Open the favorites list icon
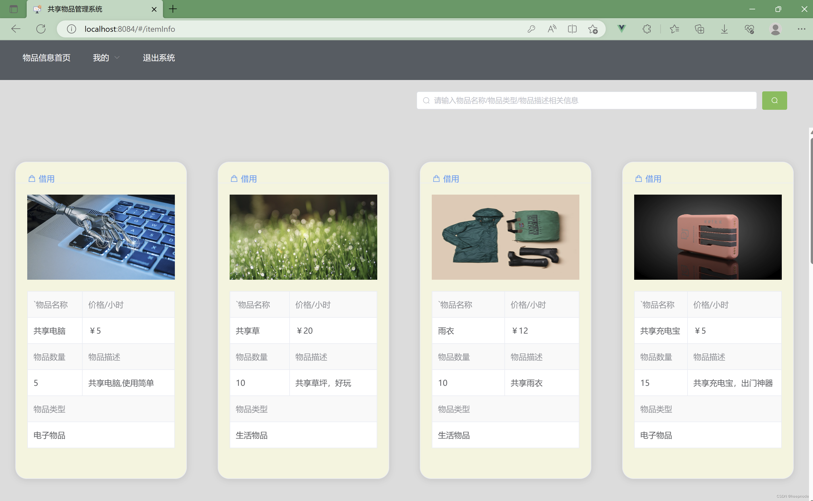813x501 pixels. pos(674,29)
